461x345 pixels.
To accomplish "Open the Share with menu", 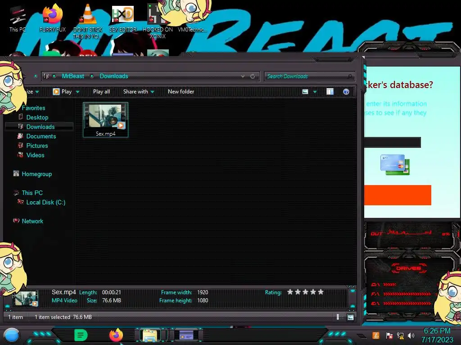I will (136, 92).
